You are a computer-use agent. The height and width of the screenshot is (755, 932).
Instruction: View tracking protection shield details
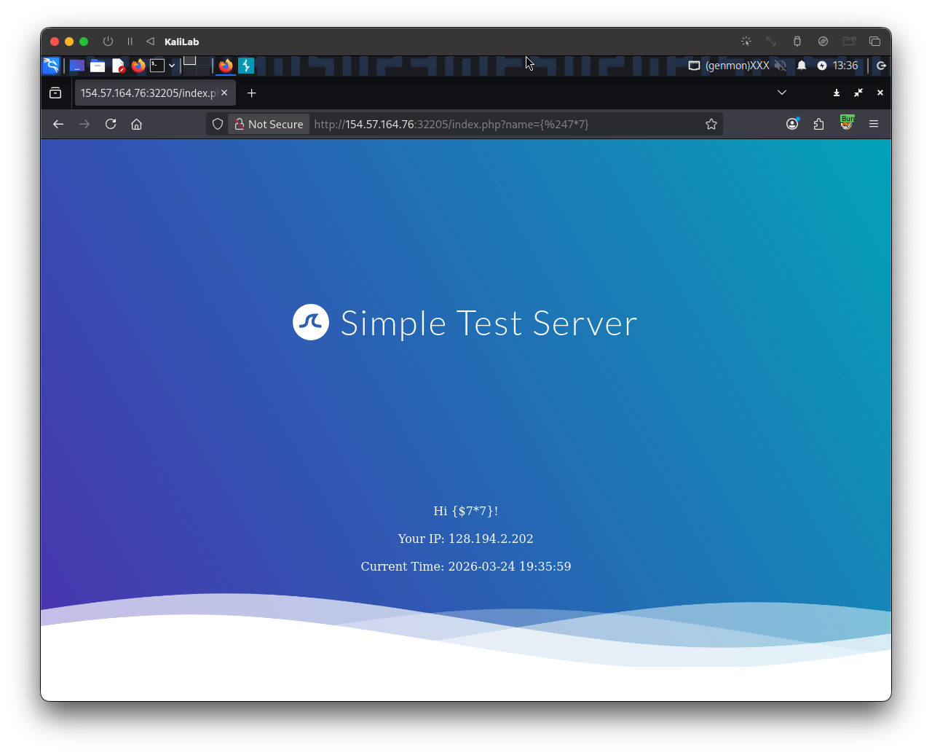point(217,124)
